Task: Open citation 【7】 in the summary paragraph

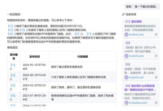Action: pos(89,34)
